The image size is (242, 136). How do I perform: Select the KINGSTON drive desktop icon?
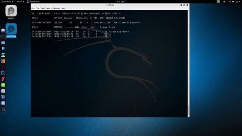pos(11,30)
